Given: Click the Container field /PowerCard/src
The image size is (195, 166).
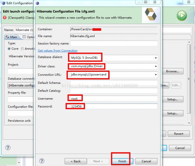Looking at the screenshot, I should (x=114, y=29).
